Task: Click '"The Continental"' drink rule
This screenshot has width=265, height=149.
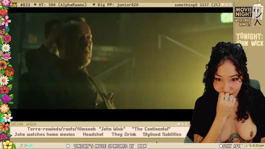Action: coord(151,129)
